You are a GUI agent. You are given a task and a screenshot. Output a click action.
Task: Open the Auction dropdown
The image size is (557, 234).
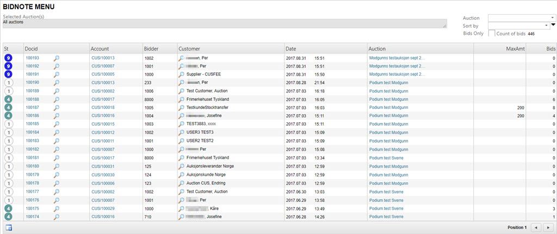521,18
